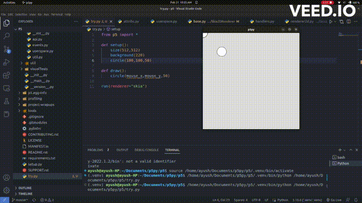Image resolution: width=362 pixels, height=203 pixels.
Task: Open the Run and Debug view
Action: (6, 62)
